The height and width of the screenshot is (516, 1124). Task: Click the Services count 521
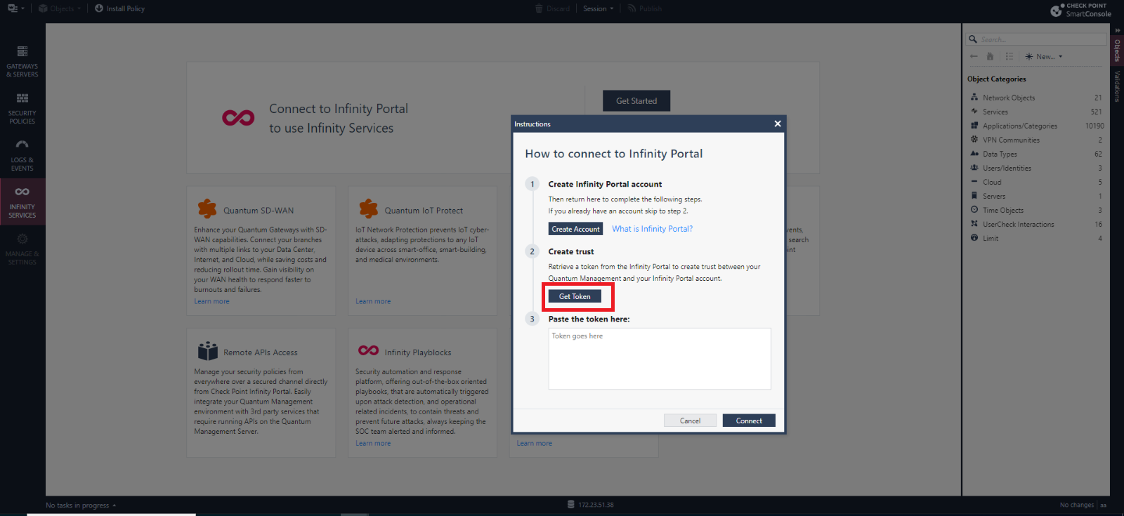tap(1096, 112)
